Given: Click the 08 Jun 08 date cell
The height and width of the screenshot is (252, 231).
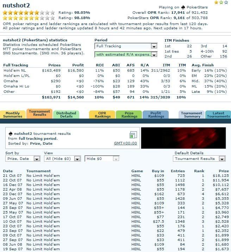Looking at the screenshot, I should (x=13, y=245).
